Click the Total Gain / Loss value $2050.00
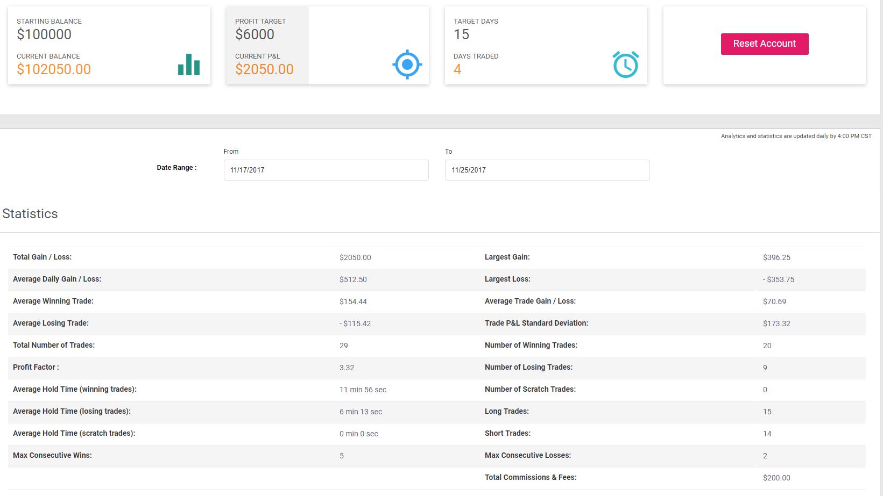This screenshot has height=496, width=883. (x=355, y=257)
